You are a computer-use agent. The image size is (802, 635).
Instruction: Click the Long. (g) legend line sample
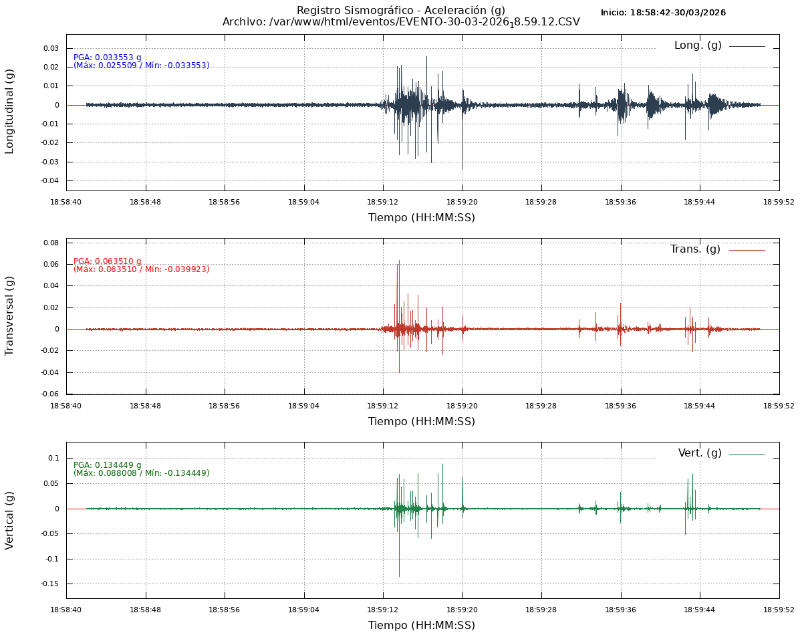click(747, 46)
